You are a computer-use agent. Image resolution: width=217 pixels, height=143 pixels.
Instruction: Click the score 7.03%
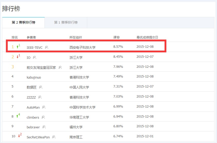click(x=118, y=97)
